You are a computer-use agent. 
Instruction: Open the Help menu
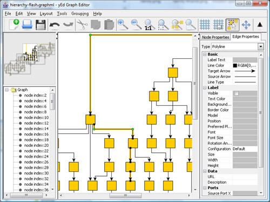coord(97,14)
